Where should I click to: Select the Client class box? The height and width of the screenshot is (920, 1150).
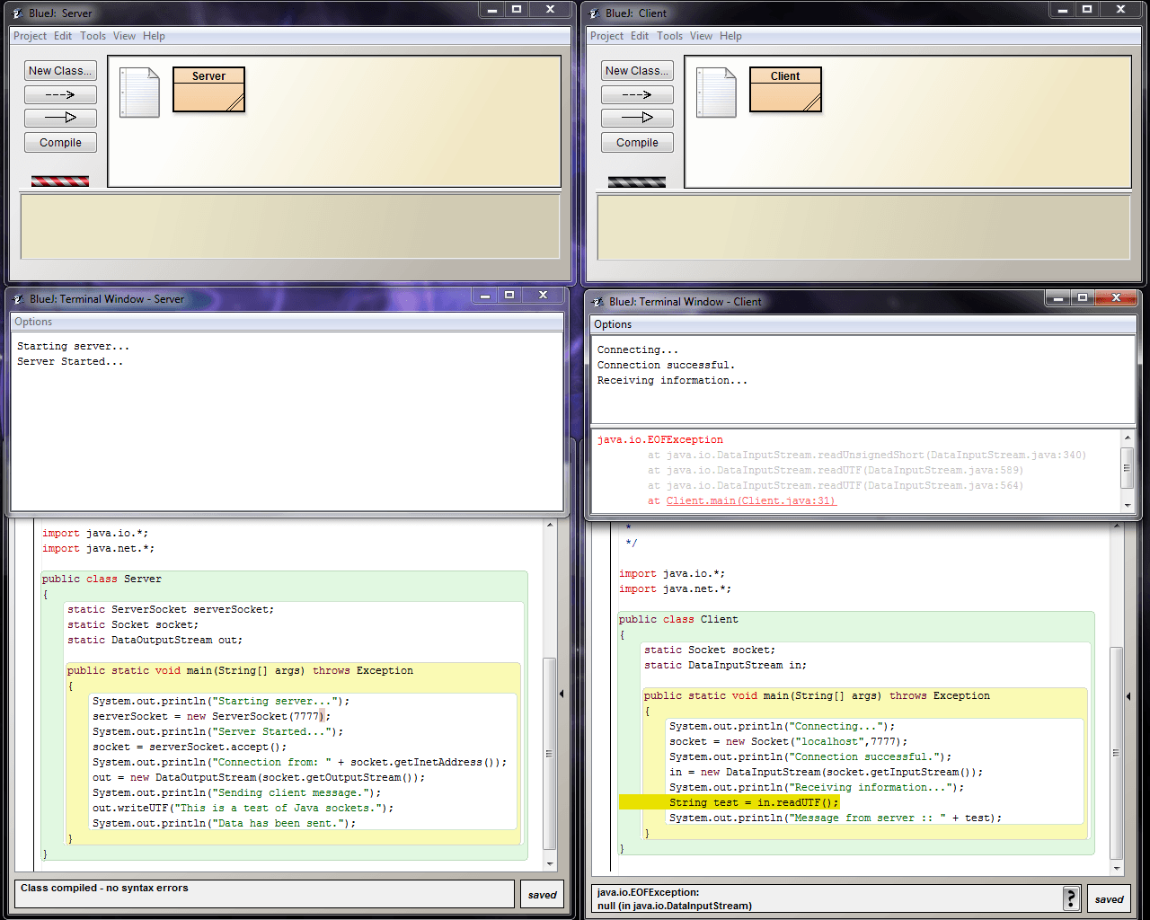click(785, 90)
